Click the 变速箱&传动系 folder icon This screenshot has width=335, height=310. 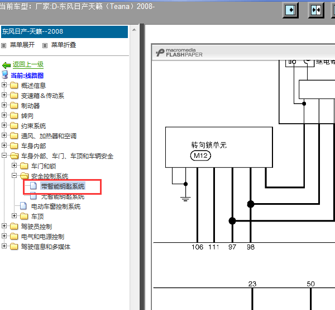(14, 95)
